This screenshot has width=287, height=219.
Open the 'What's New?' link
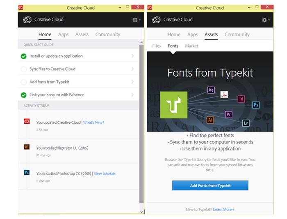(93, 122)
